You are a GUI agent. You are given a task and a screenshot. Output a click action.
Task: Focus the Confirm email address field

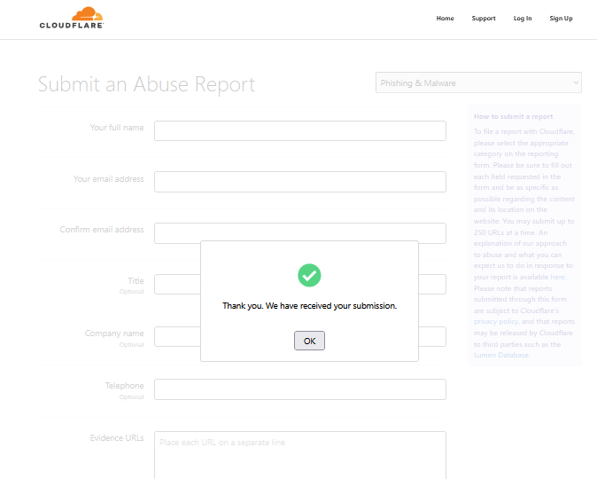(300, 232)
